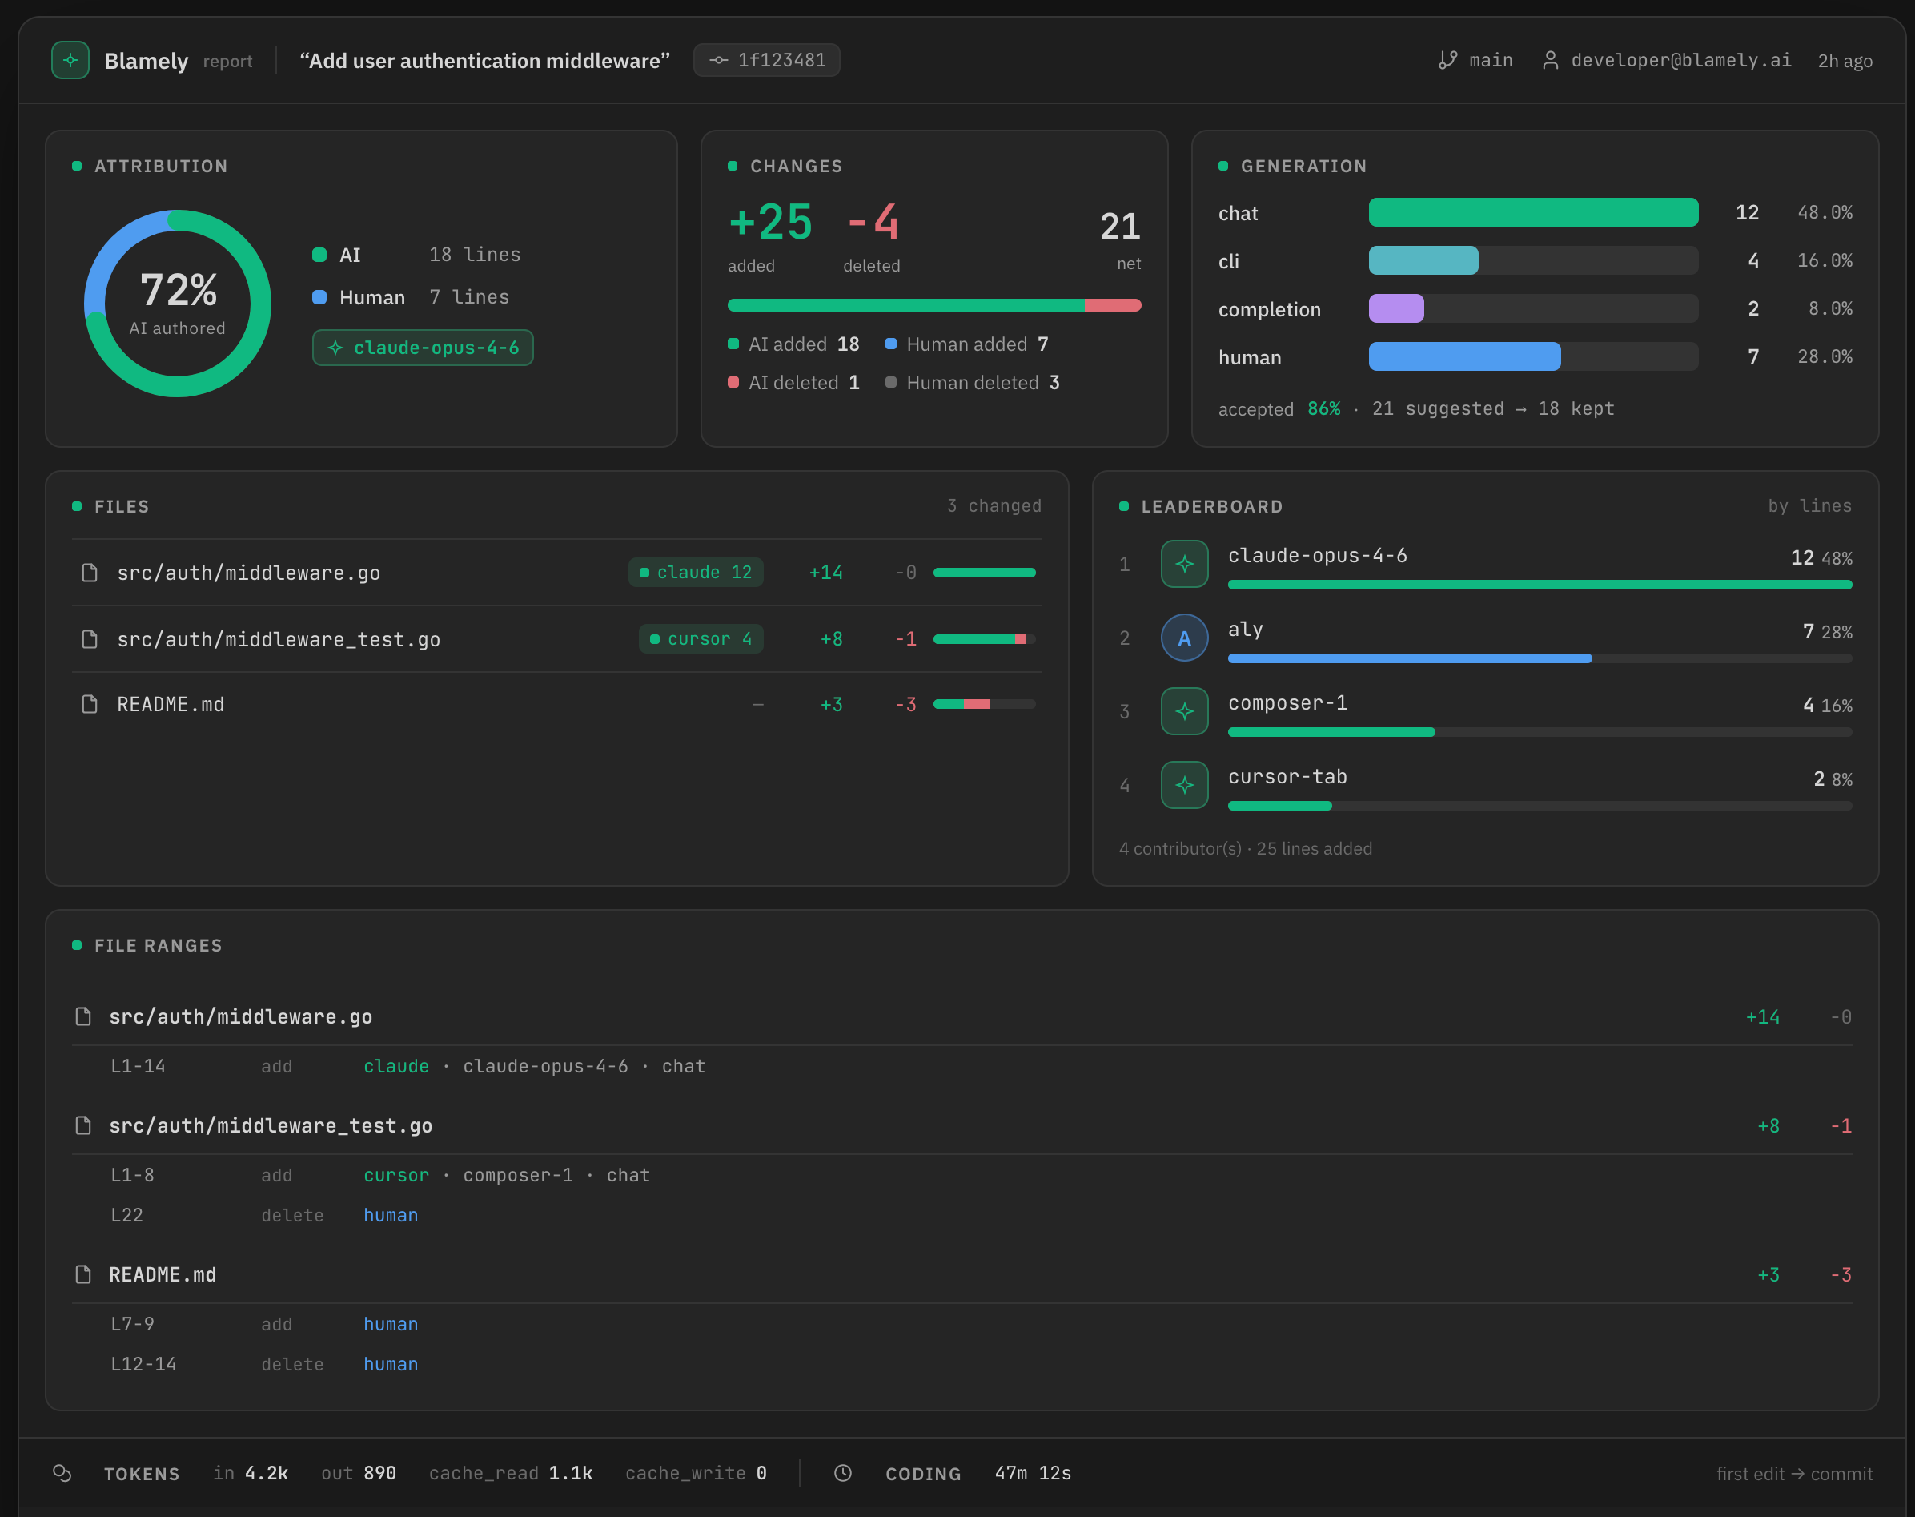Click the completion generation bar
This screenshot has height=1517, width=1915.
(1533, 308)
